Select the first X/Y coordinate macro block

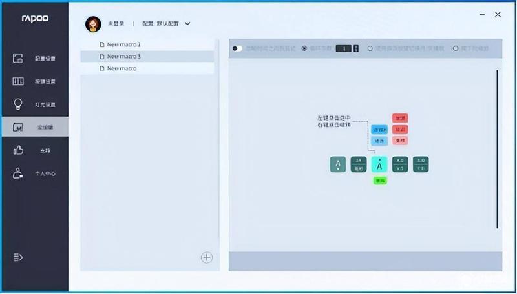(x=400, y=164)
